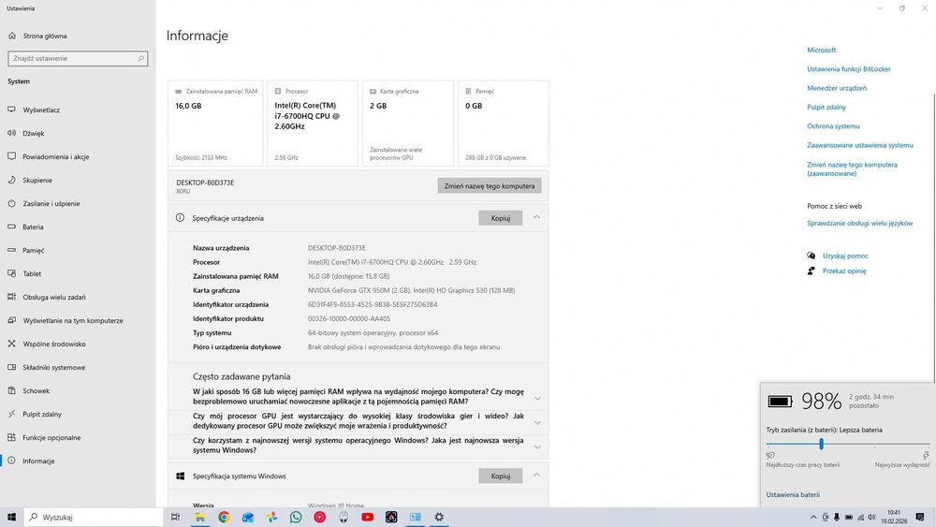Open YouTube from the taskbar
The image size is (936, 527).
[367, 517]
